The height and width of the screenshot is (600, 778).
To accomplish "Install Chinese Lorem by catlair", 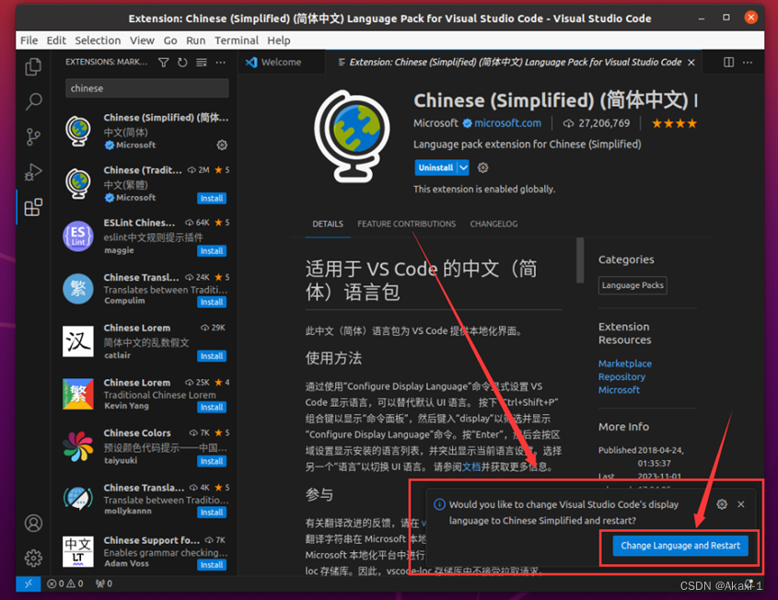I will (x=212, y=356).
